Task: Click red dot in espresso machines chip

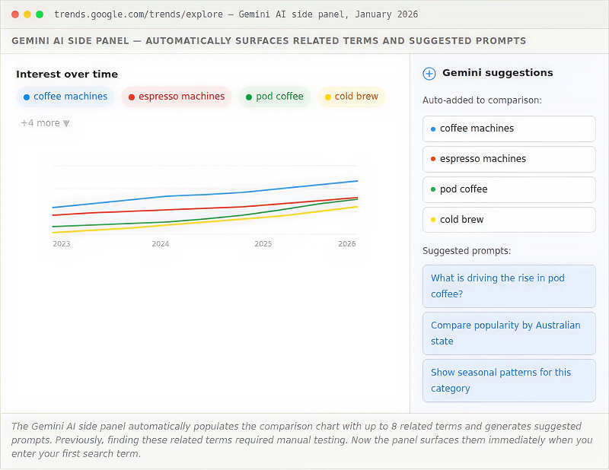Action: 132,97
